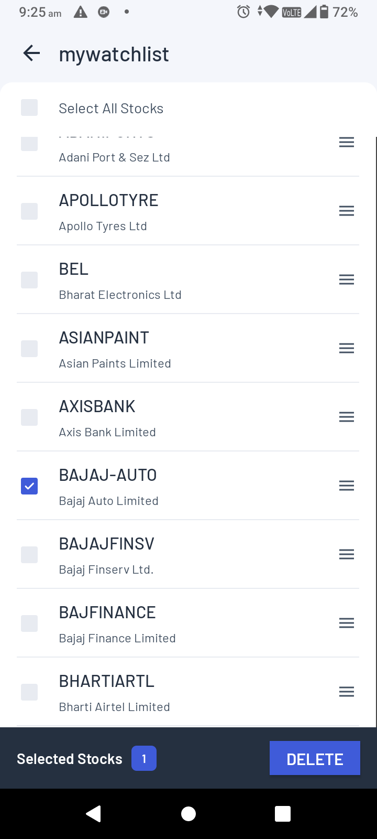Tap the Asian Paints Limited stock name
The image size is (377, 839).
(x=115, y=363)
